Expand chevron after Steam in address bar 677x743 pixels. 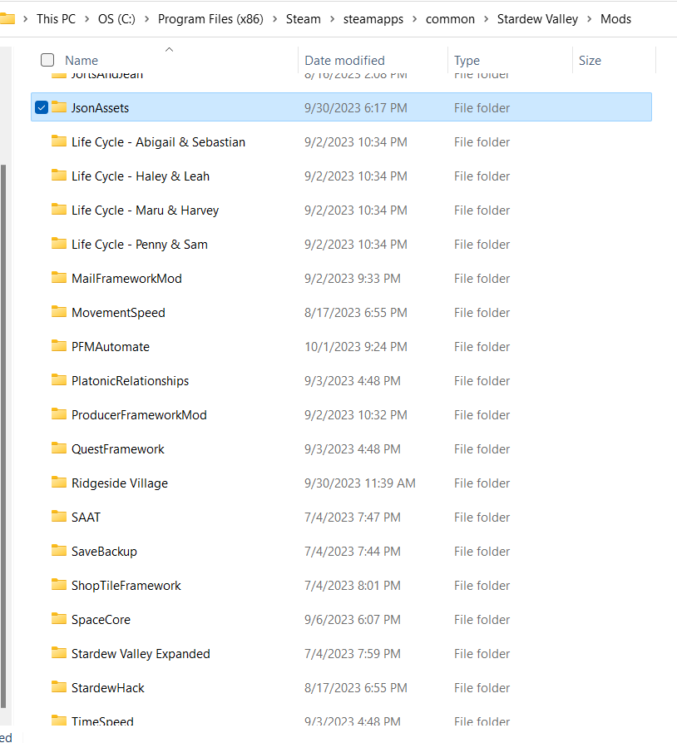point(332,19)
